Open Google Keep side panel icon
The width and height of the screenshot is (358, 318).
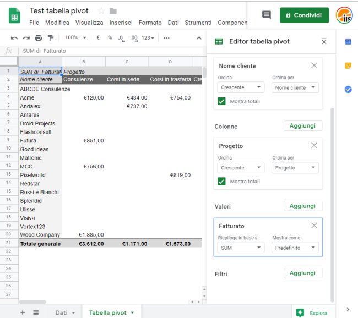point(348,65)
